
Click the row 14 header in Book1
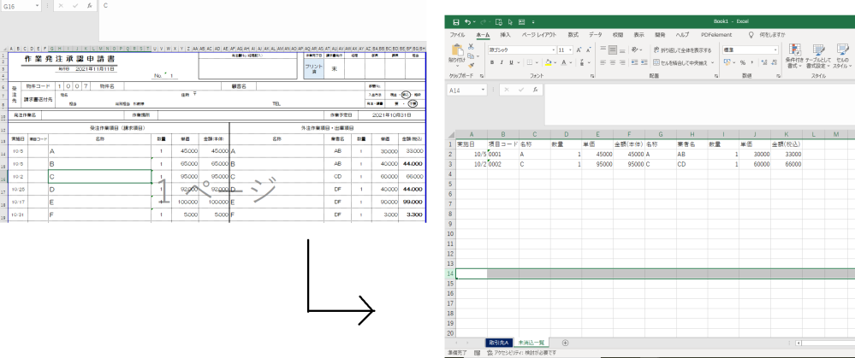(450, 273)
